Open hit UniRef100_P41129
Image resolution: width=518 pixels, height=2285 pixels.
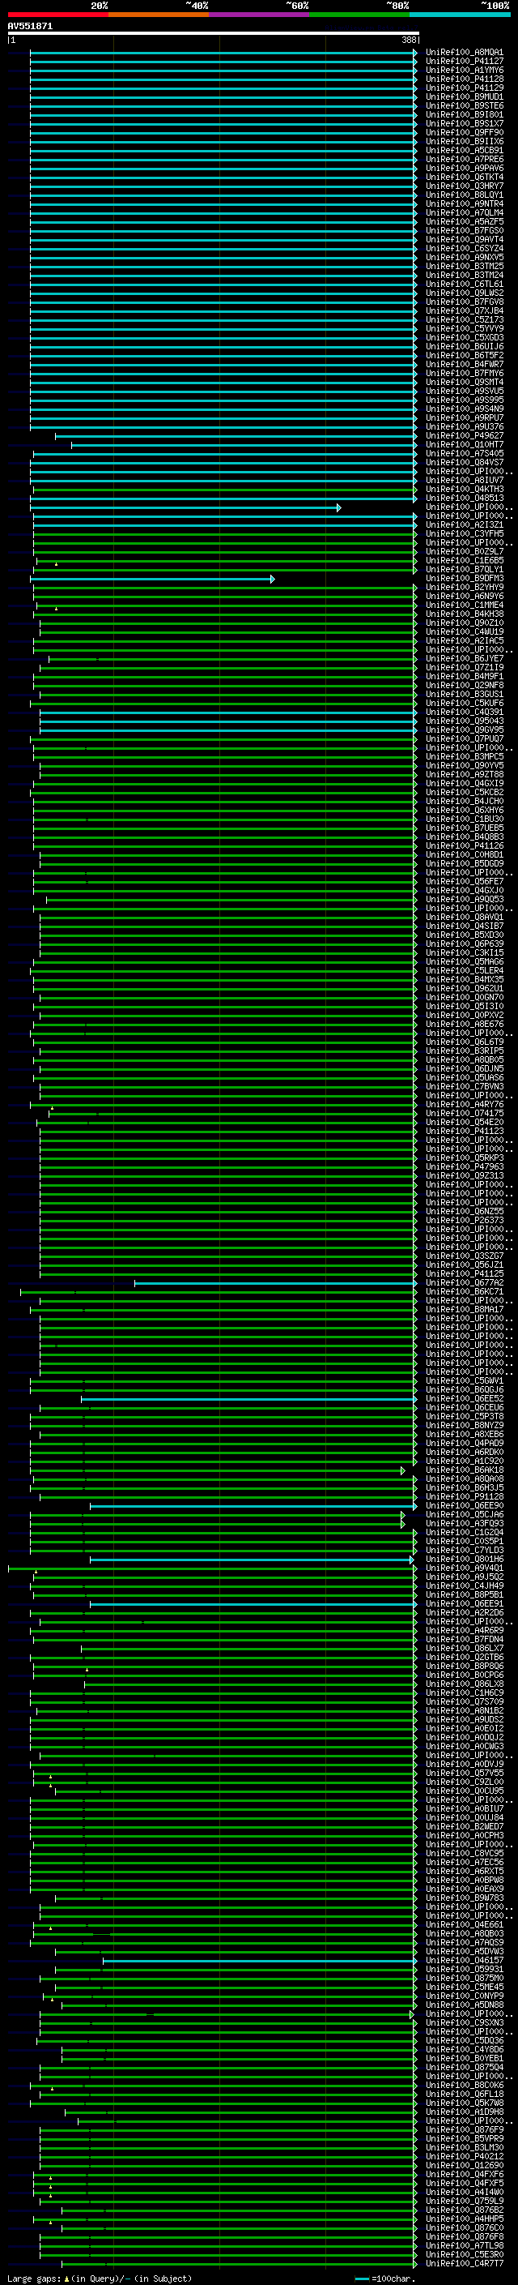(465, 88)
